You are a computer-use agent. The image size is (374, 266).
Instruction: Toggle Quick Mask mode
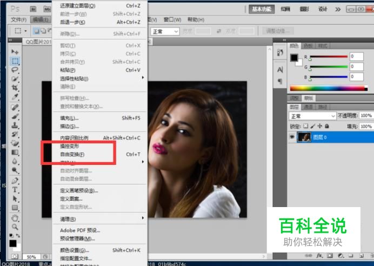point(15,256)
